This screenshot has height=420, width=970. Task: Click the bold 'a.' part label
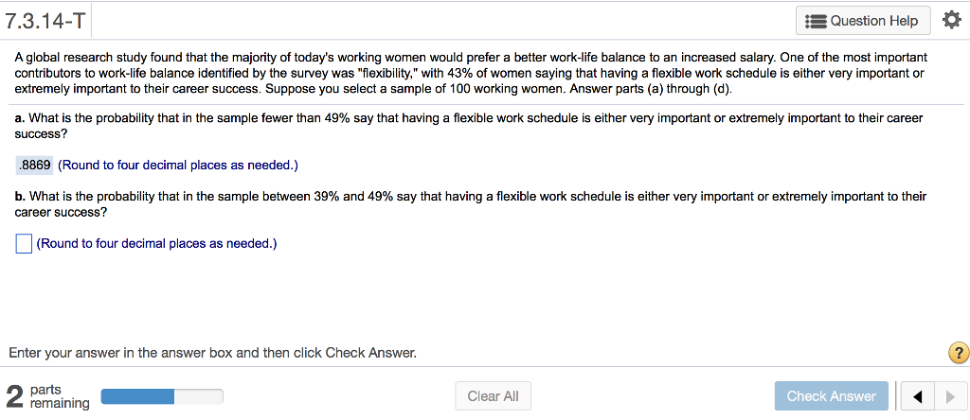[21, 118]
